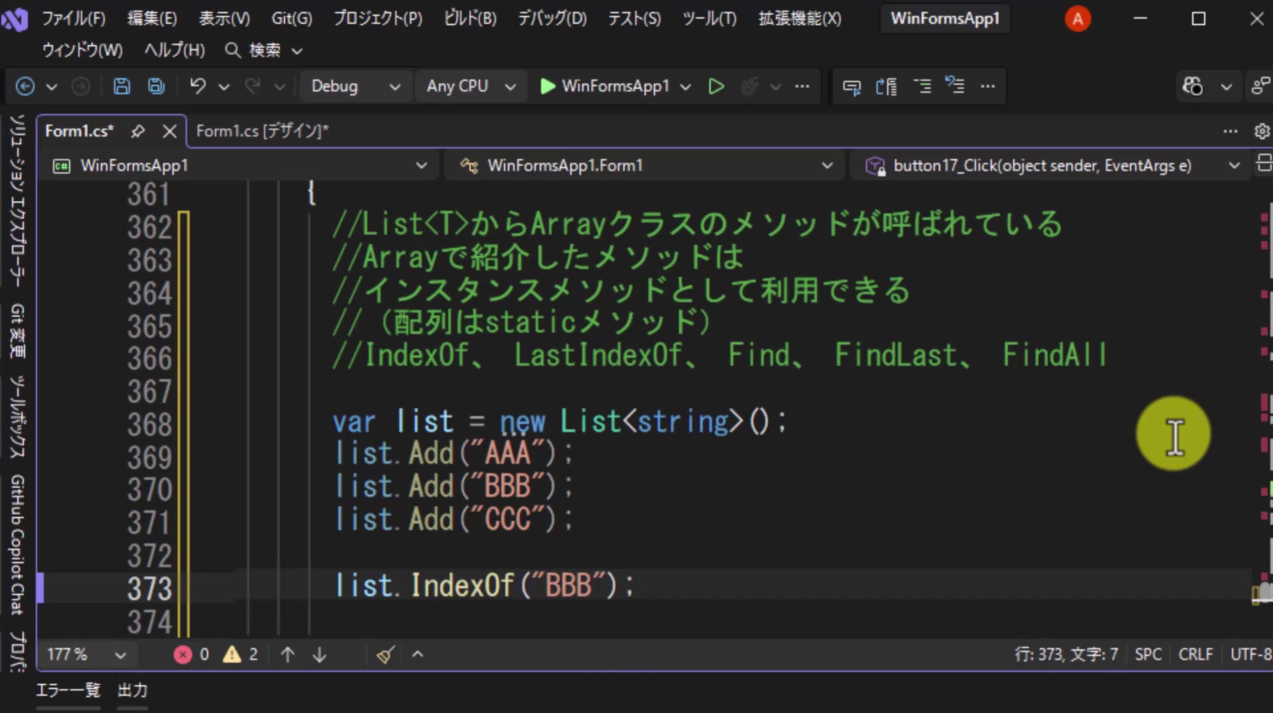Switch to Form1.cs [デザイン] tab
Viewport: 1273px width, 713px height.
pyautogui.click(x=263, y=131)
